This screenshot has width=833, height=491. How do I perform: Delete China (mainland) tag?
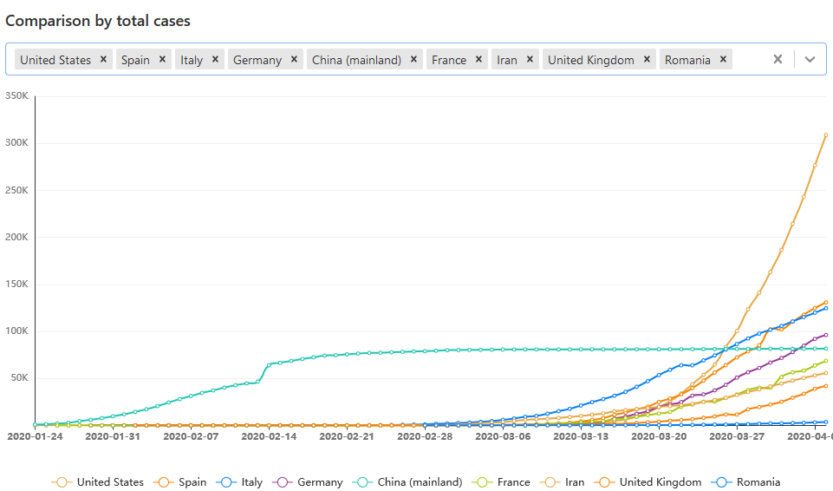pyautogui.click(x=413, y=60)
